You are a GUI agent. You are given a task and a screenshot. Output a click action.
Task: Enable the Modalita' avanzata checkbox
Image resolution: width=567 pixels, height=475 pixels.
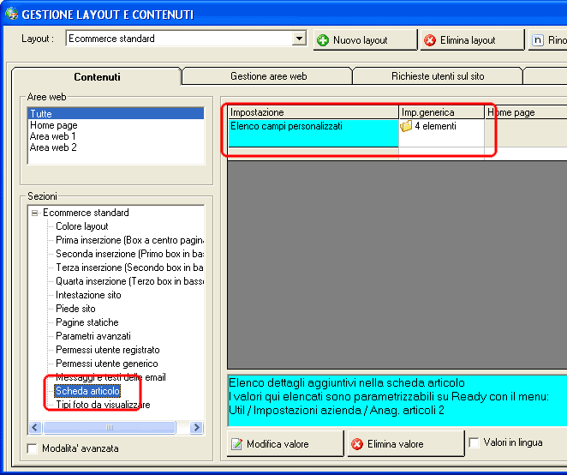32,448
